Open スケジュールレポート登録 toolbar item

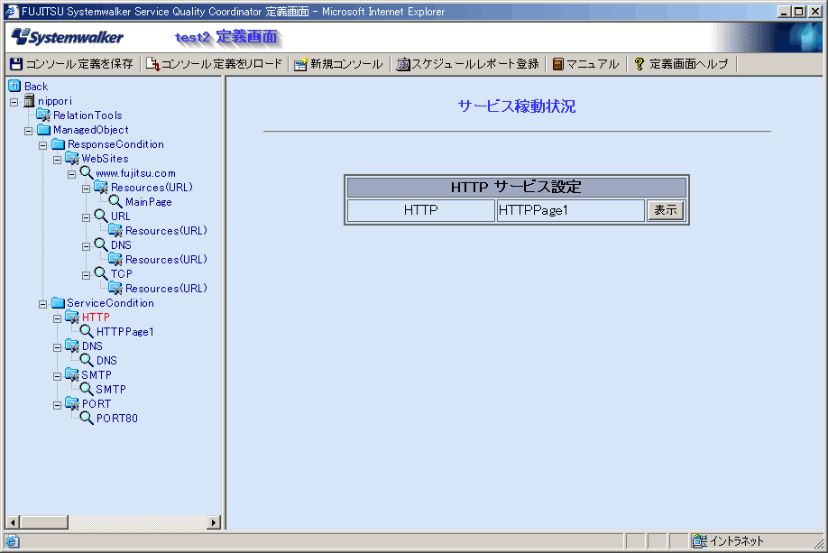pos(468,64)
